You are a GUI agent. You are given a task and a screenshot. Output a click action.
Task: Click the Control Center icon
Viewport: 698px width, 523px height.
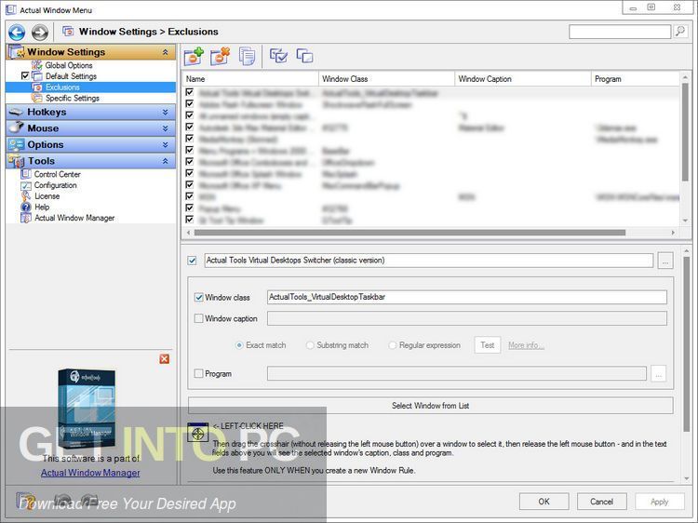coord(26,174)
